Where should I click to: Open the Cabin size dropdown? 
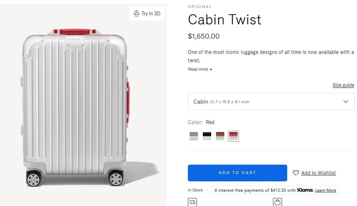[271, 101]
